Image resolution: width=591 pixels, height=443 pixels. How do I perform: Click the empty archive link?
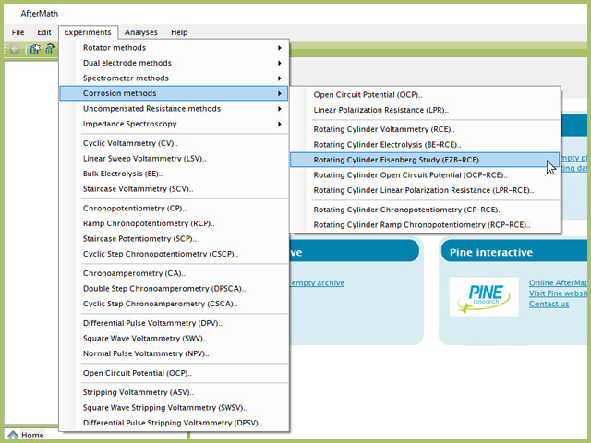318,283
